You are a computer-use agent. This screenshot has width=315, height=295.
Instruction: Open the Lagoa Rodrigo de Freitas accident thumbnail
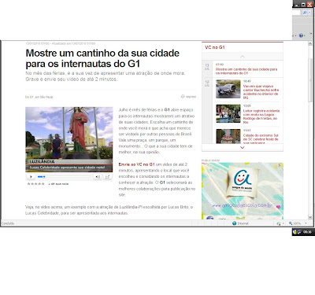pos(228,113)
